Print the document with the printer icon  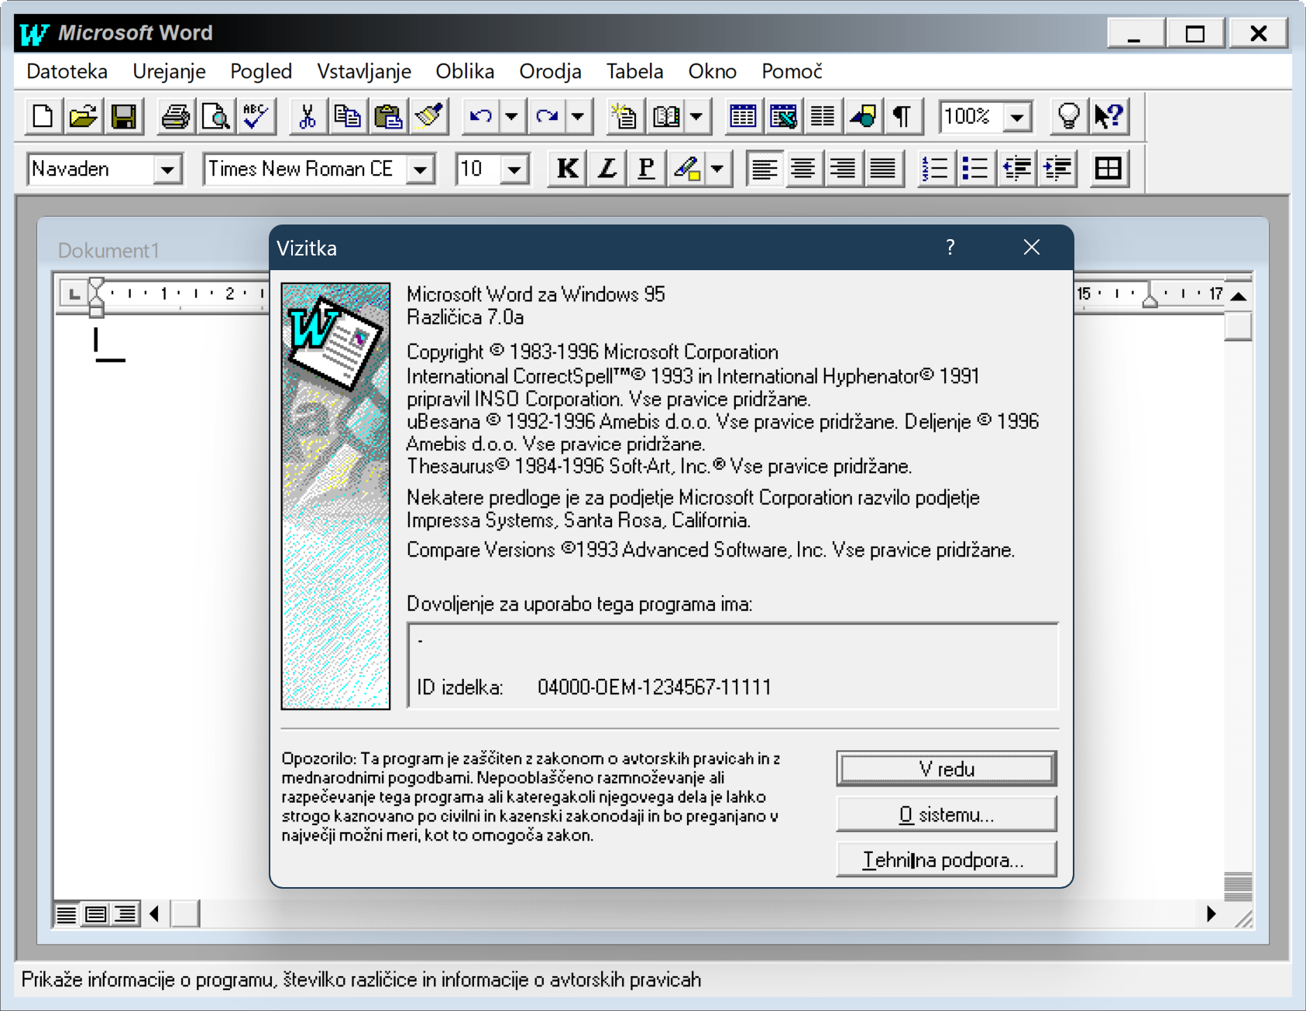[x=176, y=117]
